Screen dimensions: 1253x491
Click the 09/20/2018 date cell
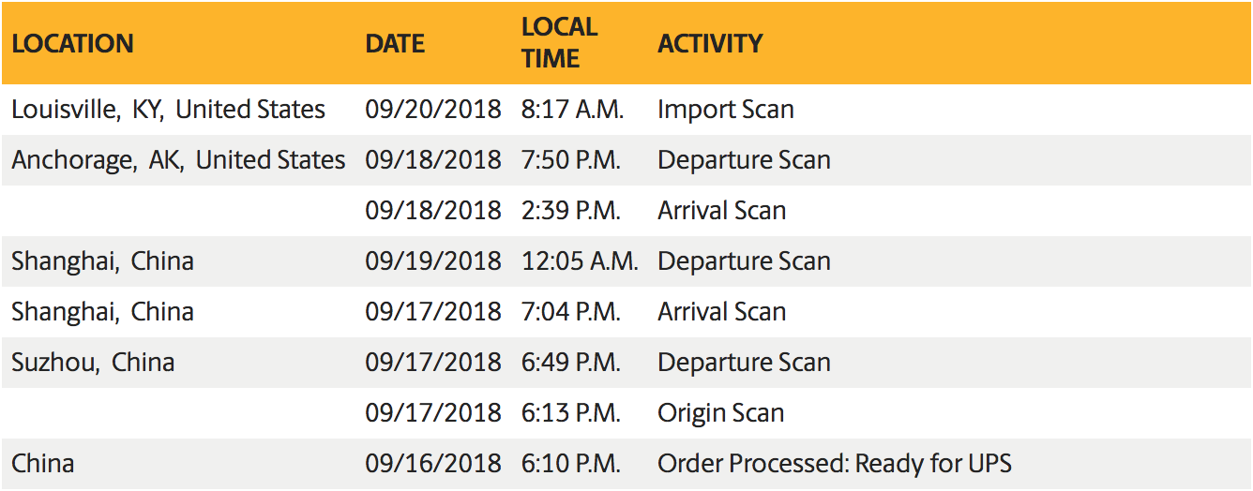(433, 110)
